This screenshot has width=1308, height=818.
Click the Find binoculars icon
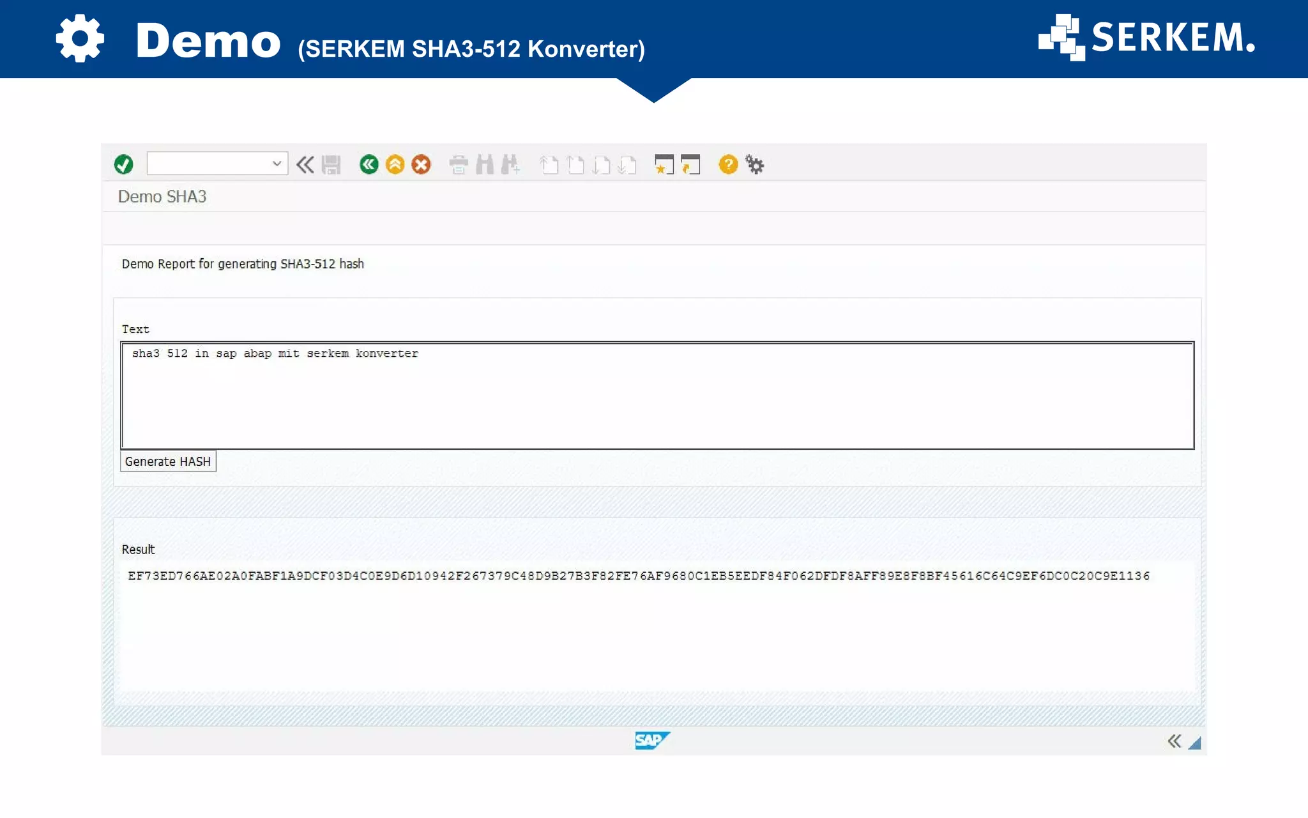click(485, 164)
